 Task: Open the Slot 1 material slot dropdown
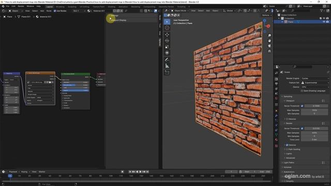point(79,11)
